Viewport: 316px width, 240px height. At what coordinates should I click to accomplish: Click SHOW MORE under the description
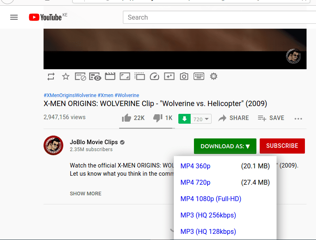point(85,193)
